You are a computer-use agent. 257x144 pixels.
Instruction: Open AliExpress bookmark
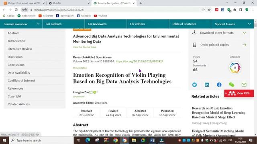[x=46, y=16]
